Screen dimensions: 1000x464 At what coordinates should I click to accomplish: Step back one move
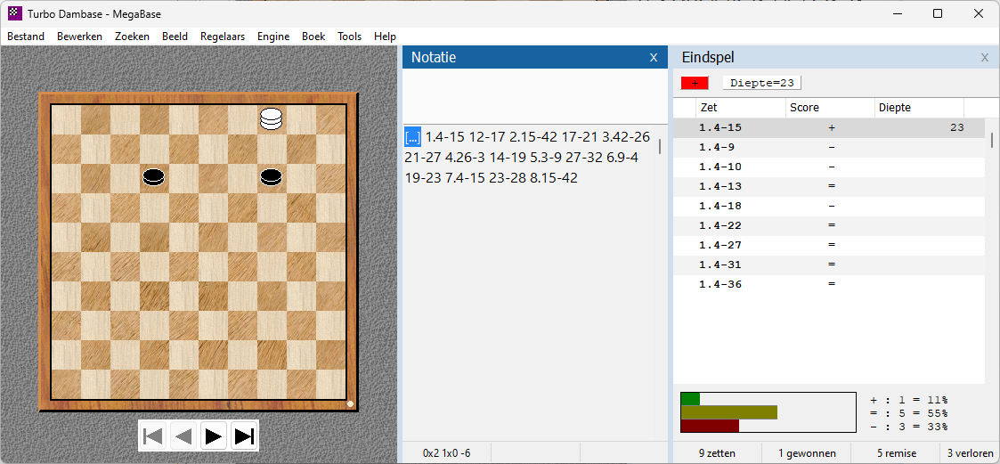click(183, 436)
